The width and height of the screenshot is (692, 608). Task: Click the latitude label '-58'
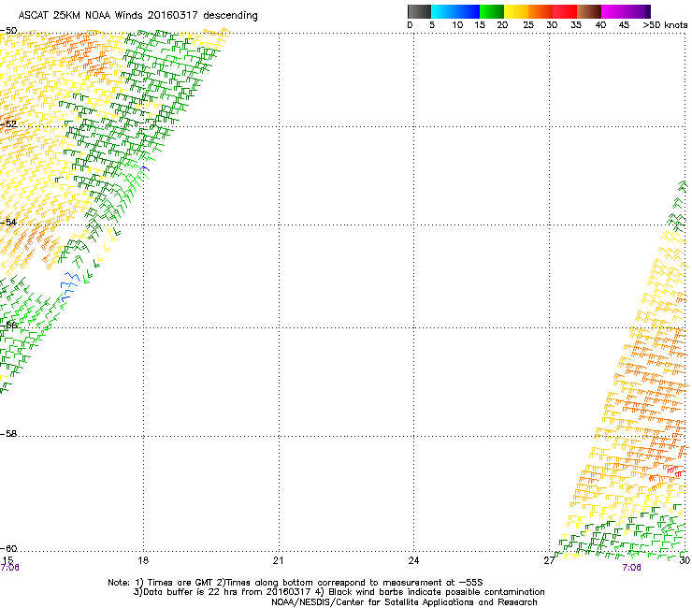8,434
